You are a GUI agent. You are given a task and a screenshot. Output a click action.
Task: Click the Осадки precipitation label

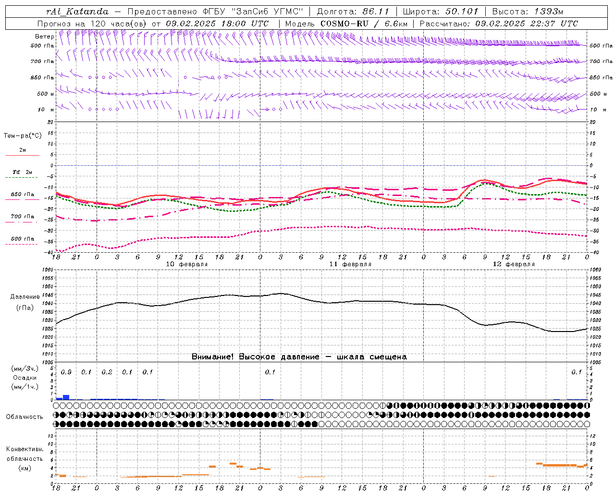pyautogui.click(x=25, y=378)
